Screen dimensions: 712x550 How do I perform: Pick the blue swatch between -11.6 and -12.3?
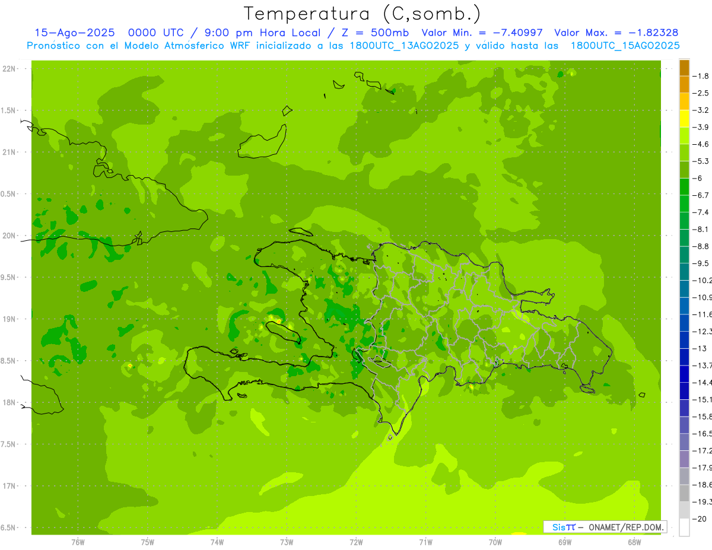[684, 323]
